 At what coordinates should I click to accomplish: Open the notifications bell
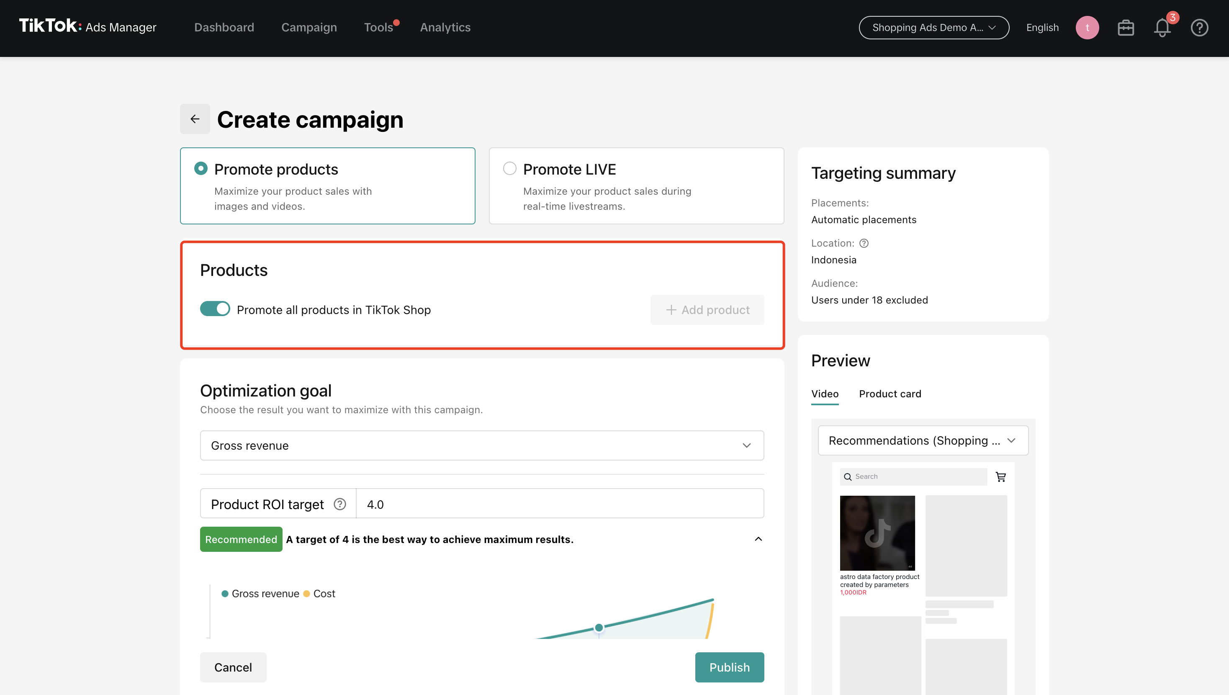pyautogui.click(x=1162, y=28)
